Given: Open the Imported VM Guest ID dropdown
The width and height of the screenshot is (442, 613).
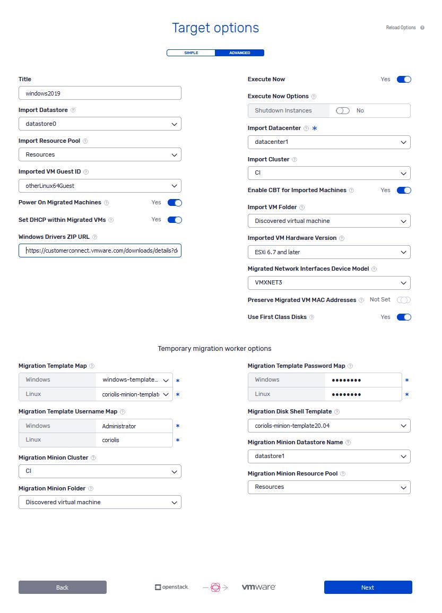Looking at the screenshot, I should [x=100, y=186].
